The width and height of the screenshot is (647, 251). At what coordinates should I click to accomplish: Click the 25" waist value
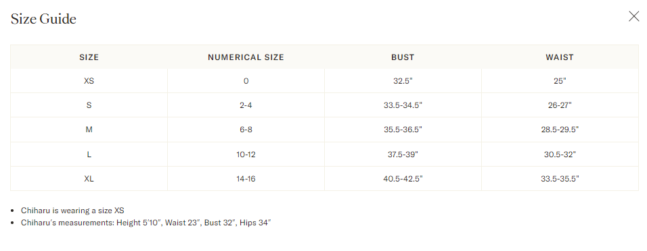[x=560, y=81]
